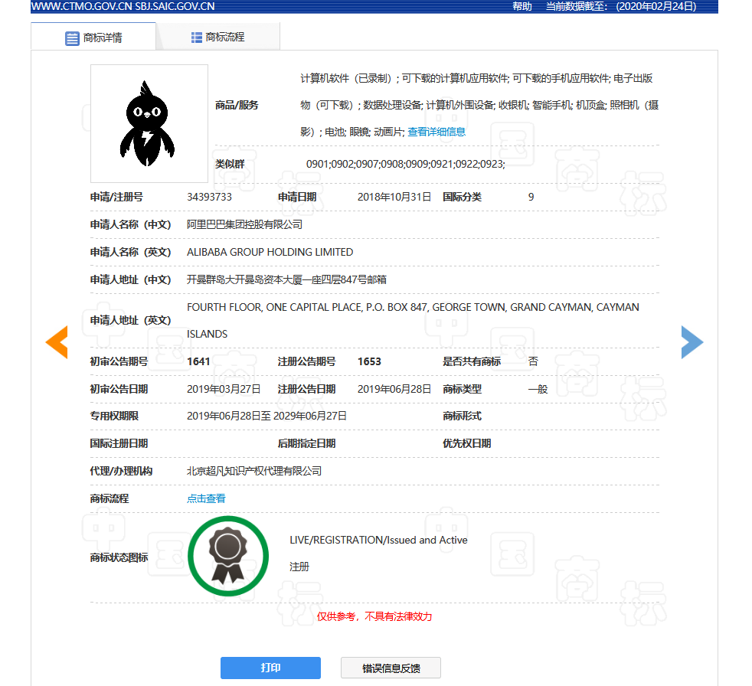Open 查看详细信息 goods details link
The height and width of the screenshot is (686, 752).
click(436, 132)
